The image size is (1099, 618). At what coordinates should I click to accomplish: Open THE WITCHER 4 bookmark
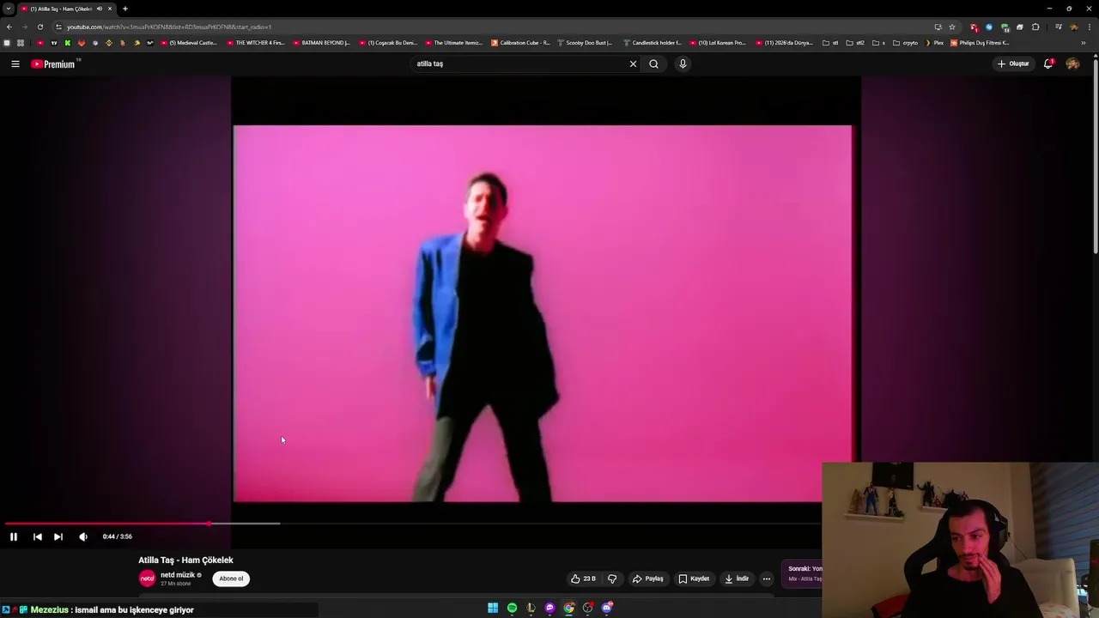click(255, 43)
